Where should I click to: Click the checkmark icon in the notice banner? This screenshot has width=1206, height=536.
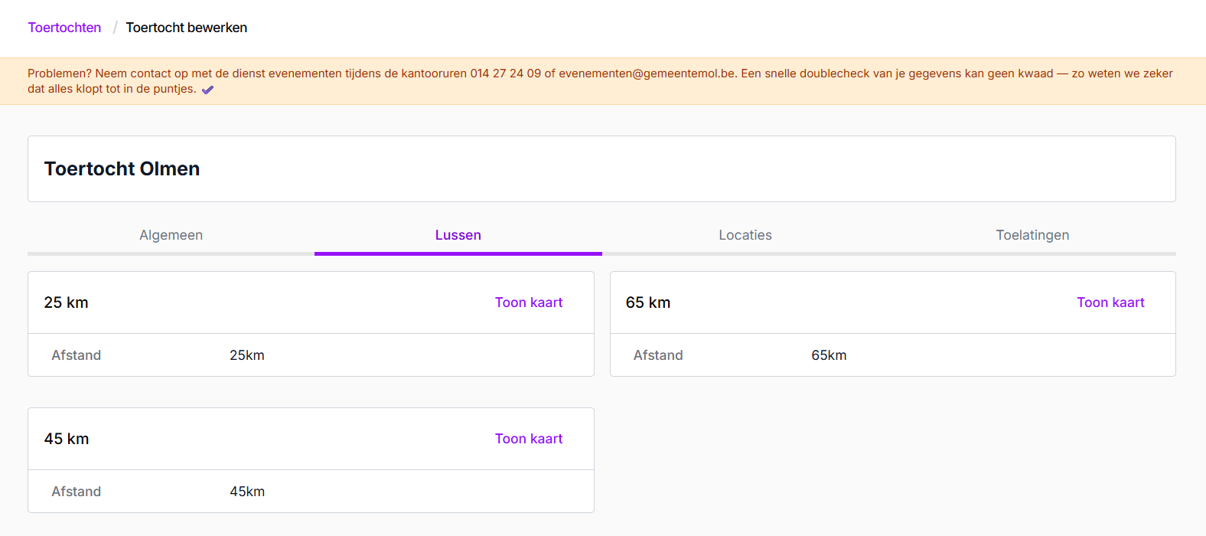207,90
